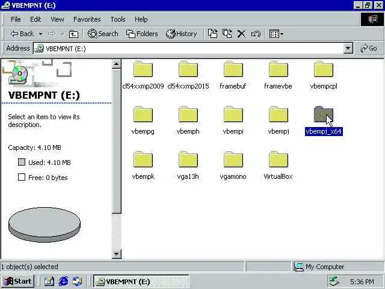
Task: Toggle the Folders pane button
Action: click(x=142, y=34)
